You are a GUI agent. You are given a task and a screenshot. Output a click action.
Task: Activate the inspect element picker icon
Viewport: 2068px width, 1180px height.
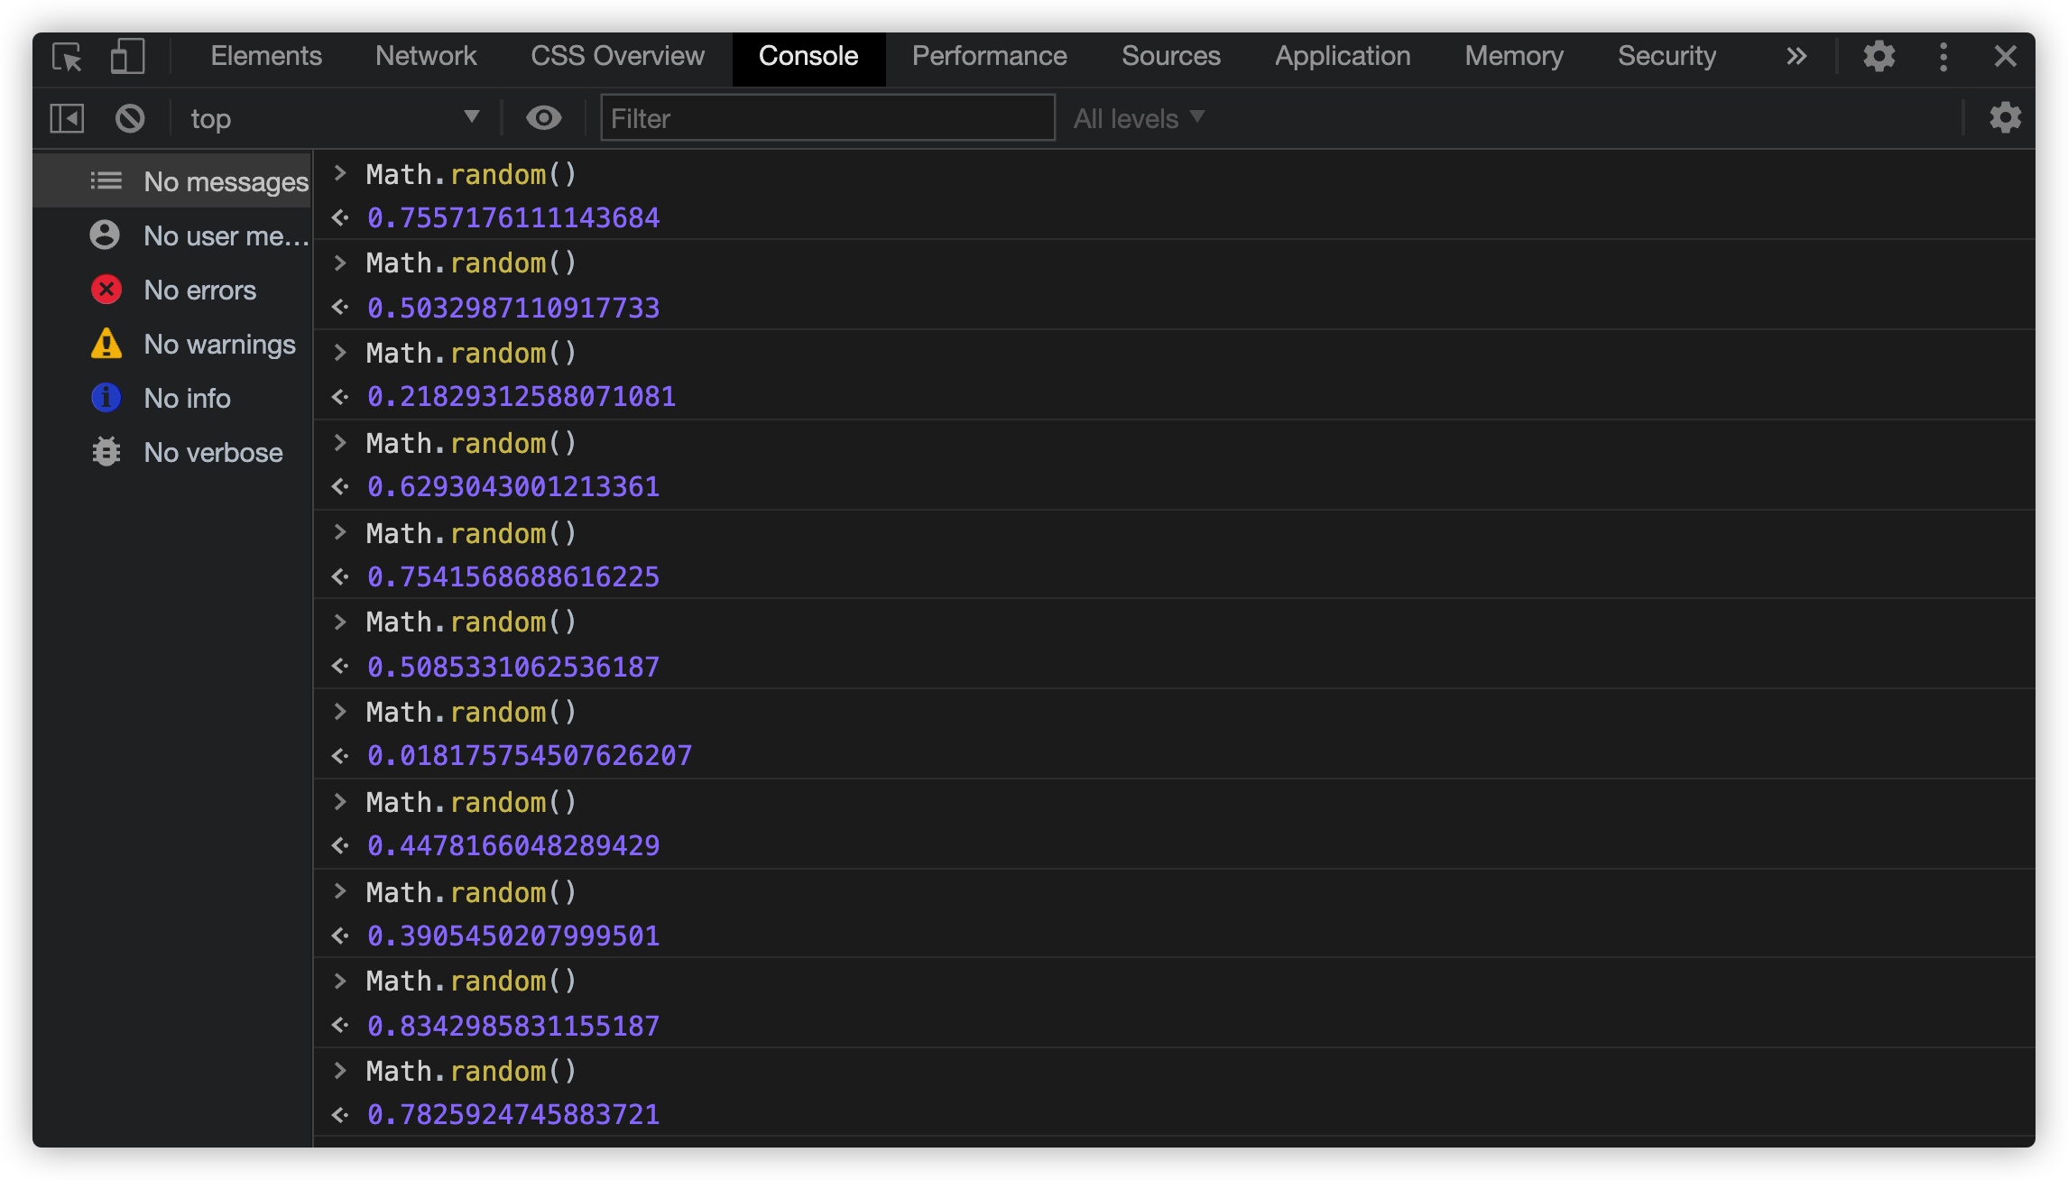(x=68, y=57)
